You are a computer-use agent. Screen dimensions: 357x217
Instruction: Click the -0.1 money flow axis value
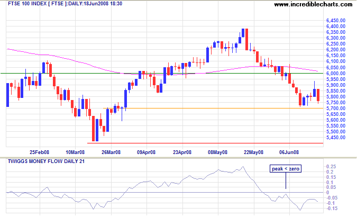coord(329,203)
